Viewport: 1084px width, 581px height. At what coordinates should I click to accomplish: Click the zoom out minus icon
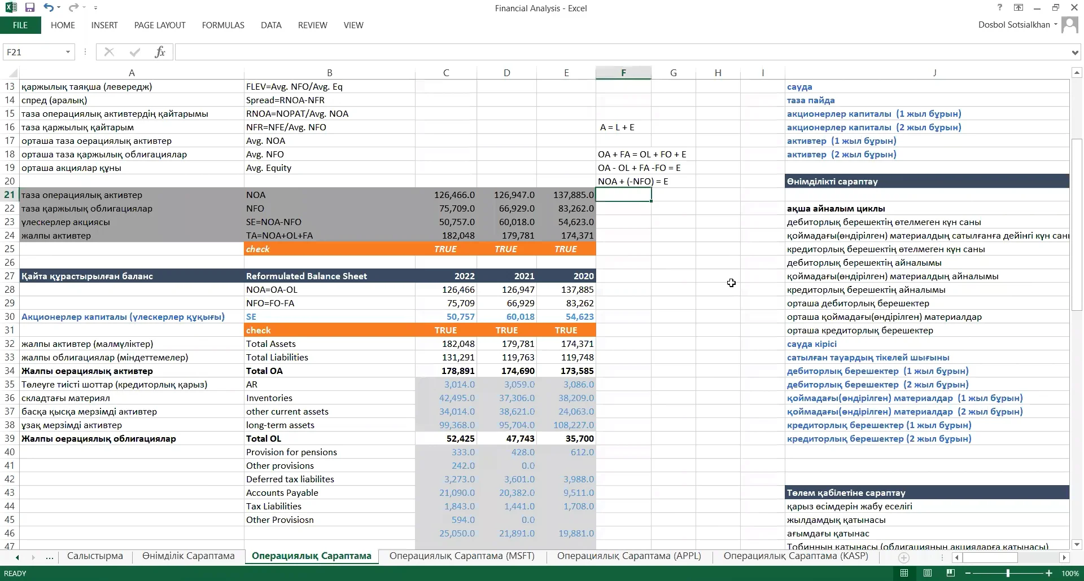tap(968, 573)
